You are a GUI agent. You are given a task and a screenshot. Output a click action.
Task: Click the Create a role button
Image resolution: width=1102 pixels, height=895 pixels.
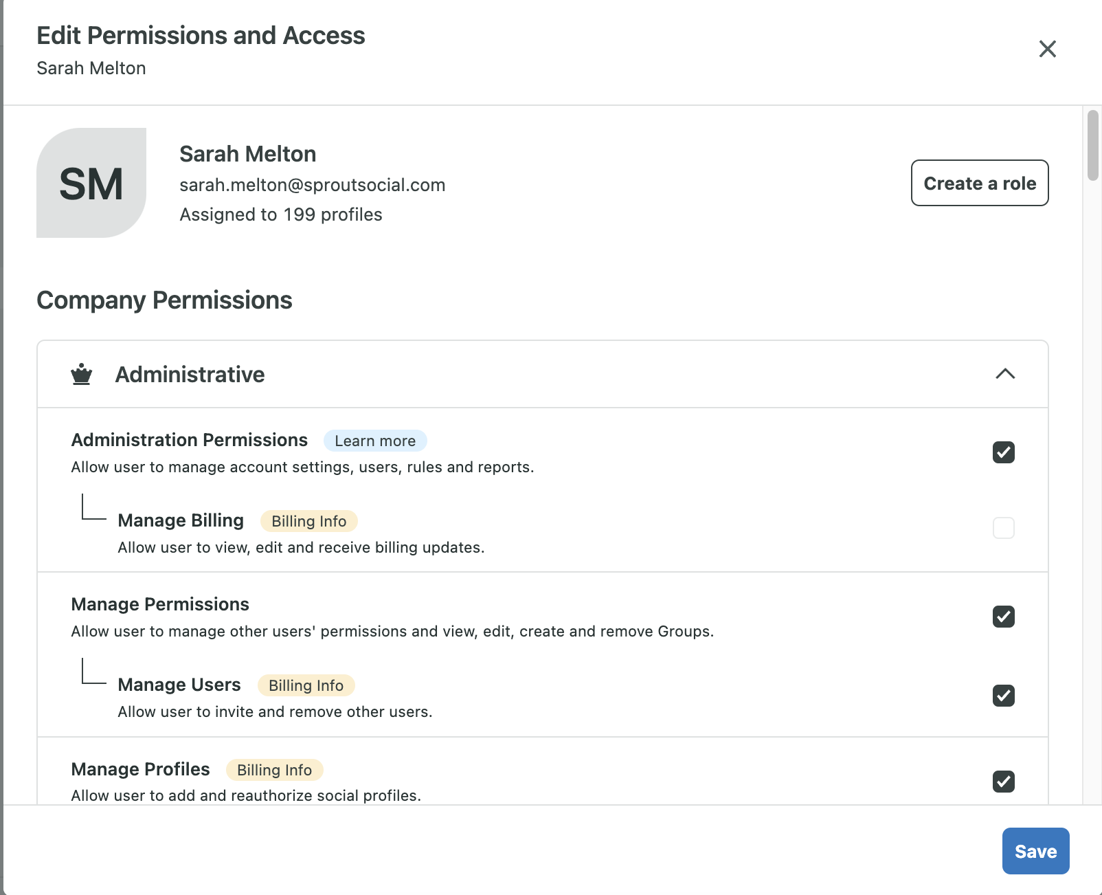click(x=980, y=183)
